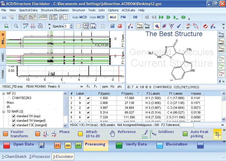The width and height of the screenshot is (226, 161).
Task: Click the C-C 1-2 connectivity icon
Action: (221, 66)
